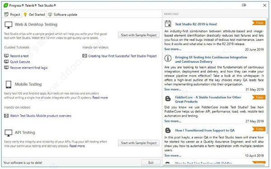Click the monitor icon next to Web & Desktop Testing
The height and width of the screenshot is (169, 271).
tap(8, 25)
